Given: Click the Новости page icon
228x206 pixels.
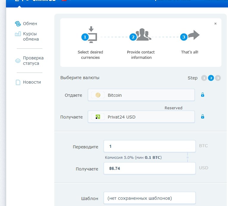Looking at the screenshot, I should (x=18, y=82).
